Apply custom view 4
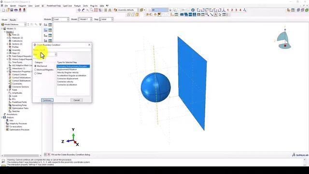This screenshot has height=174, width=309. coord(240,10)
